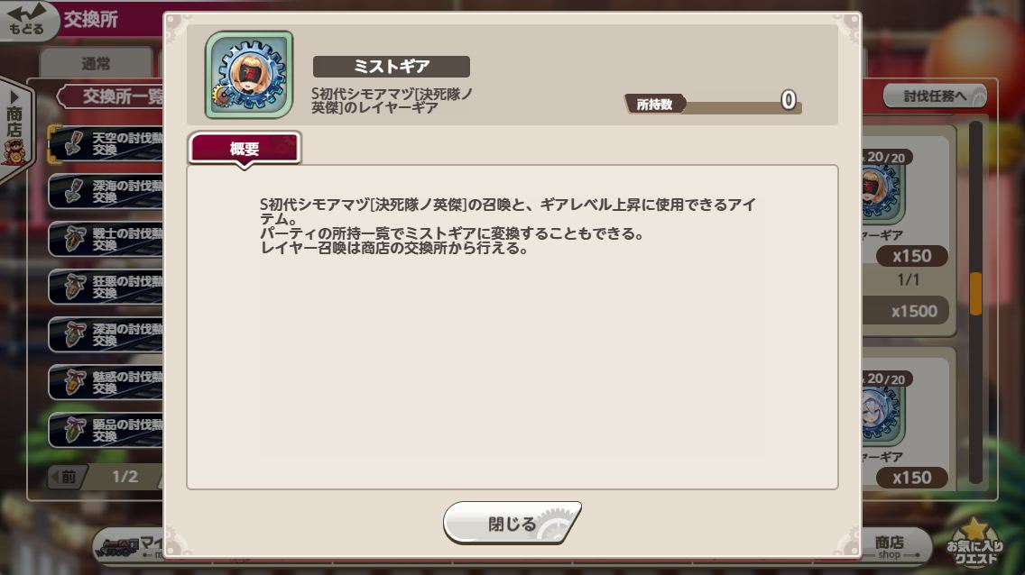Click the blonde character gear thumbnail

click(884, 193)
